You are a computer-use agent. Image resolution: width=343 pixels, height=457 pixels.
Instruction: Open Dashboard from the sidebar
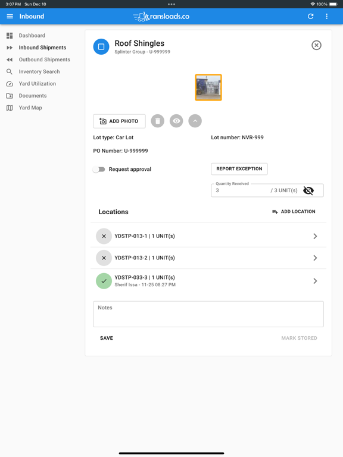click(32, 36)
